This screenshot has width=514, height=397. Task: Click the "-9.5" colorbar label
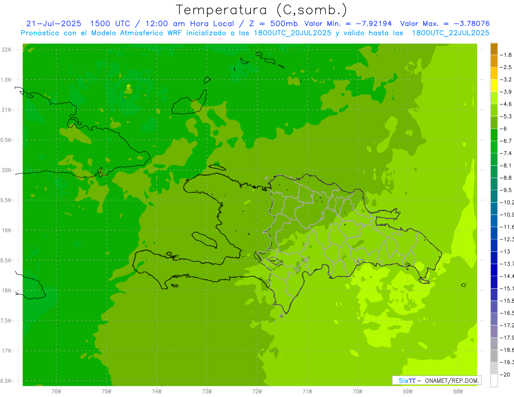[506, 190]
